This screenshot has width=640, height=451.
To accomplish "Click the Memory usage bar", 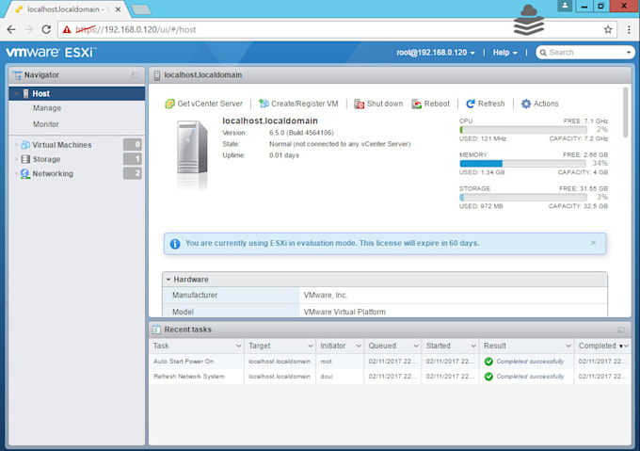I will tap(523, 163).
